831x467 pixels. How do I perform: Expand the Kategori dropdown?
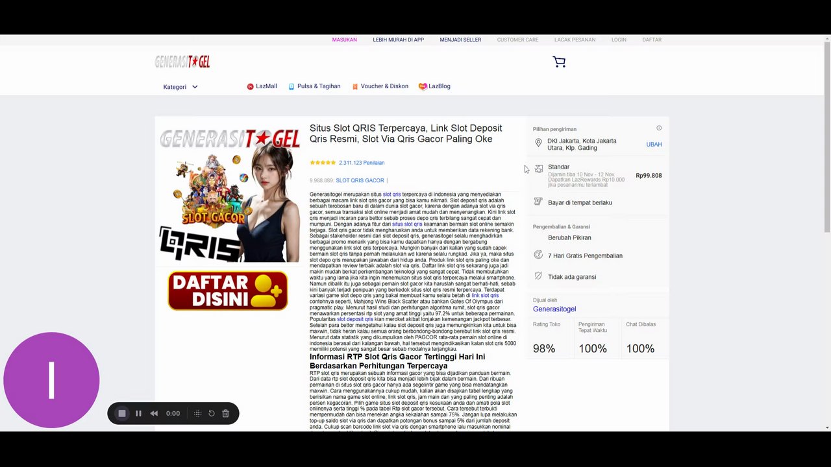[180, 87]
